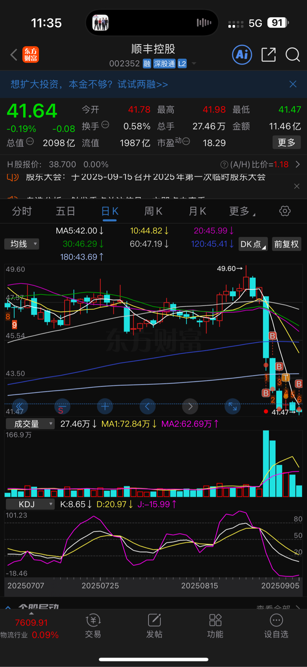The image size is (307, 667).
Task: Tap the L2 level badge
Action: [182, 64]
